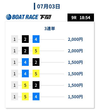Click the 1,500円 amount for 1-4-2

pos(75,62)
